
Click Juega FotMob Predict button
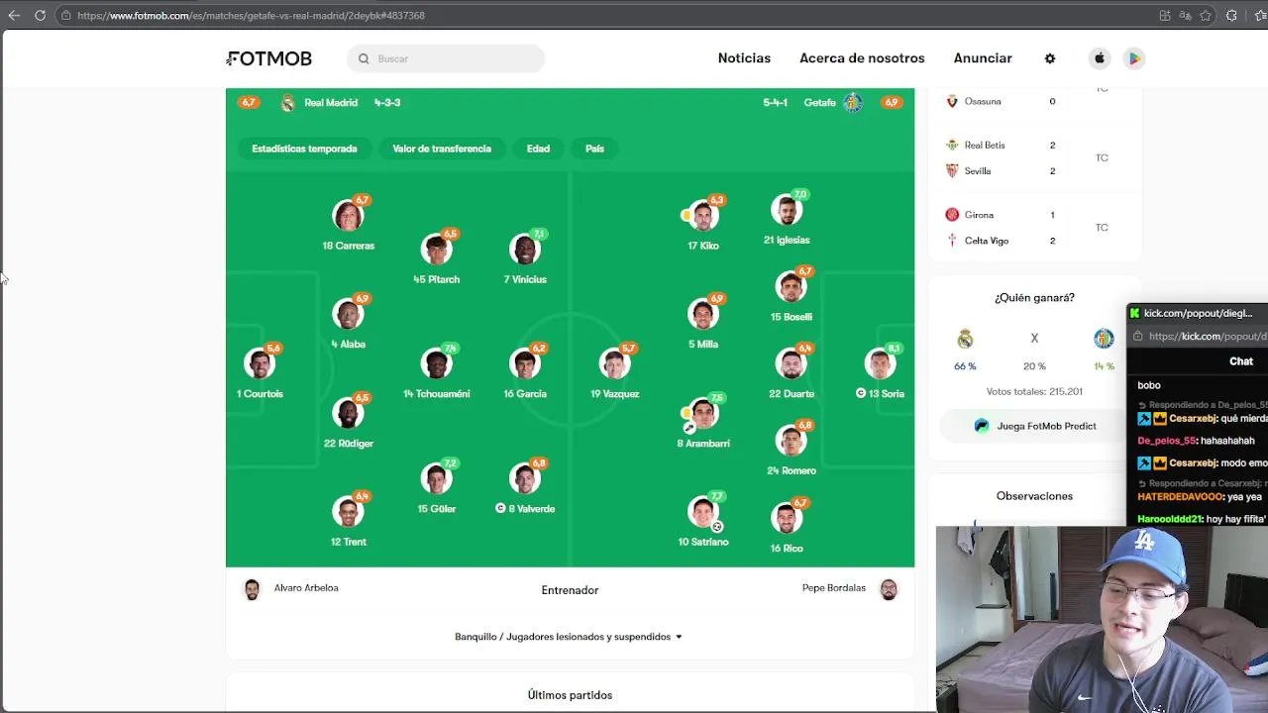pos(1034,426)
